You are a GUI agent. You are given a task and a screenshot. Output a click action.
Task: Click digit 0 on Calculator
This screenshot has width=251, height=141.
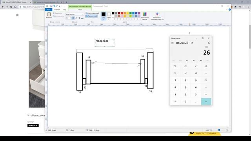pos(186,101)
